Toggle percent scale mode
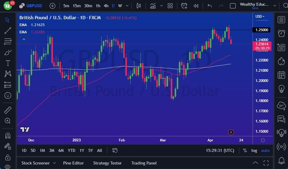 click(x=245, y=150)
